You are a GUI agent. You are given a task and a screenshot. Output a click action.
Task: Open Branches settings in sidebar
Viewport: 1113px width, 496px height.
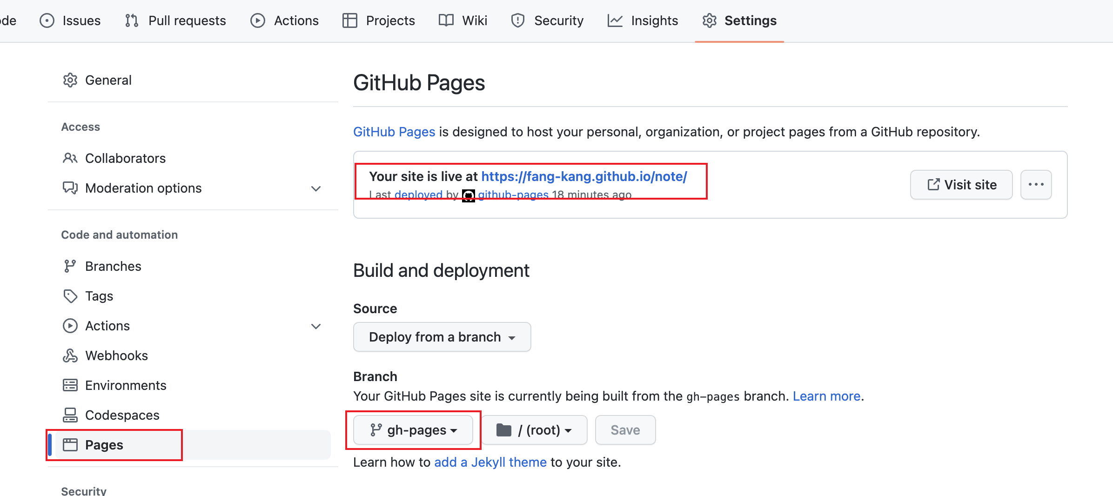(193, 266)
